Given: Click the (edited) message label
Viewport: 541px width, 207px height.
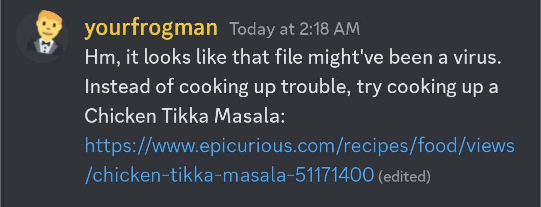Looking at the screenshot, I should 404,176.
